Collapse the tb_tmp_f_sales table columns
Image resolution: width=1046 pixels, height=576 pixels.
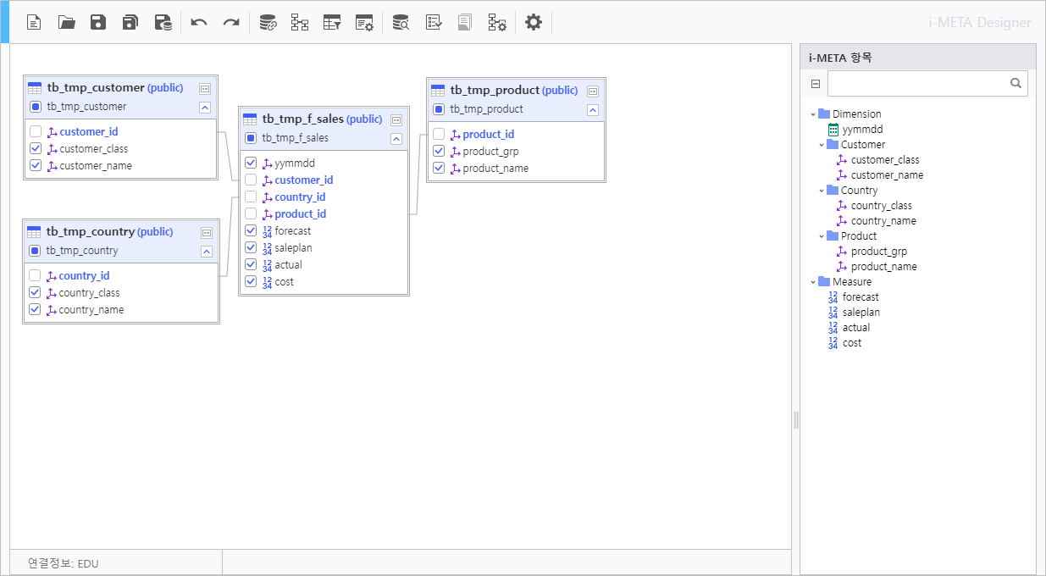[396, 138]
